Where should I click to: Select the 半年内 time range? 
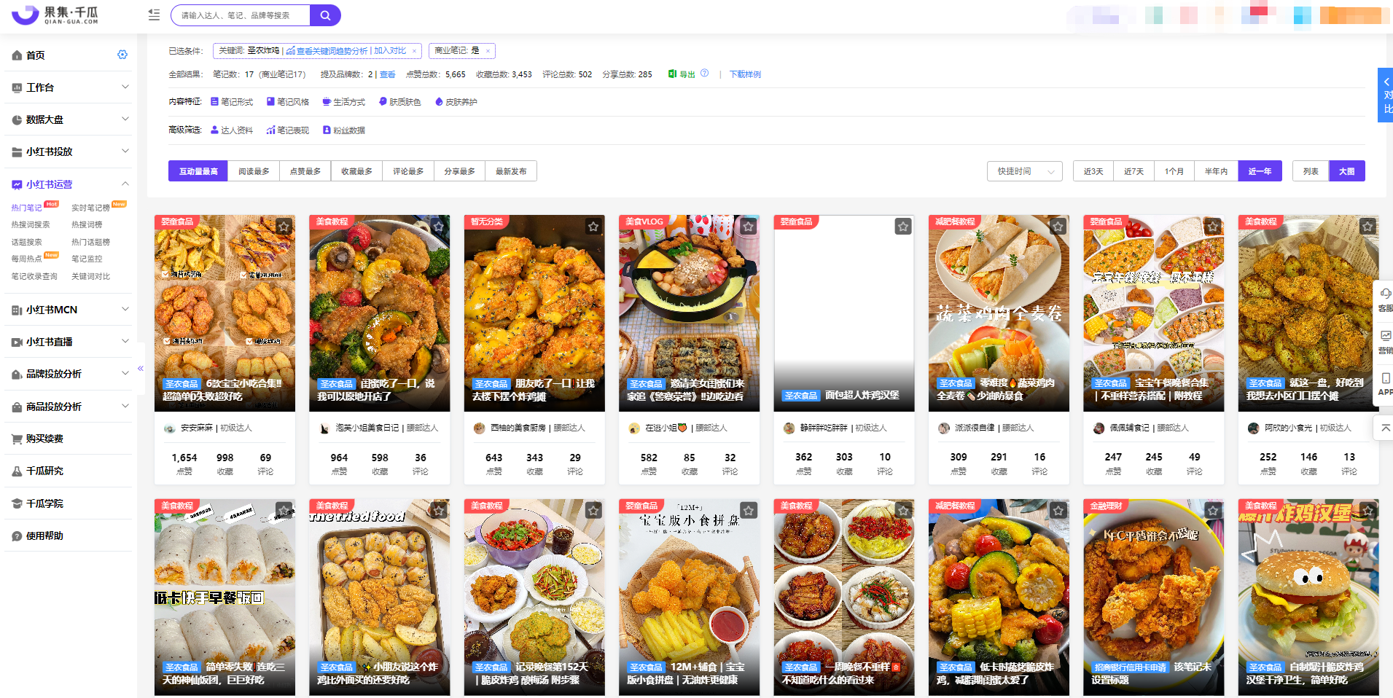click(x=1216, y=171)
